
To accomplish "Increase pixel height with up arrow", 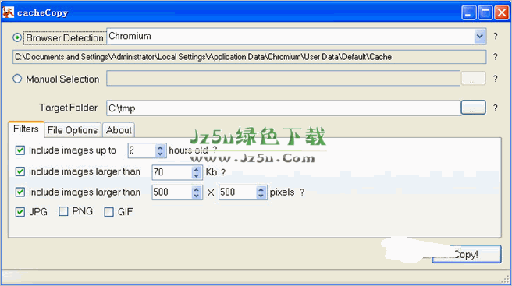I will point(261,189).
